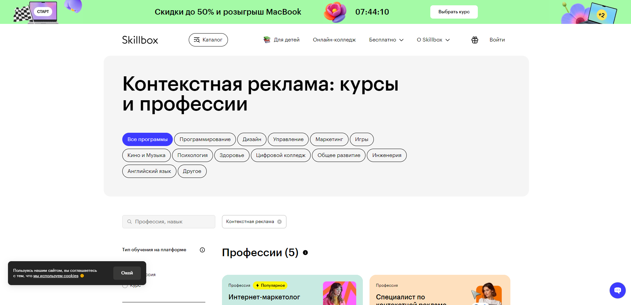Select the Дизайн category
The width and height of the screenshot is (631, 305).
[x=252, y=139]
